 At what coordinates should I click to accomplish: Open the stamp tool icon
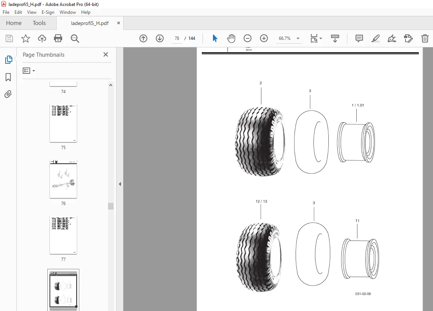point(408,38)
